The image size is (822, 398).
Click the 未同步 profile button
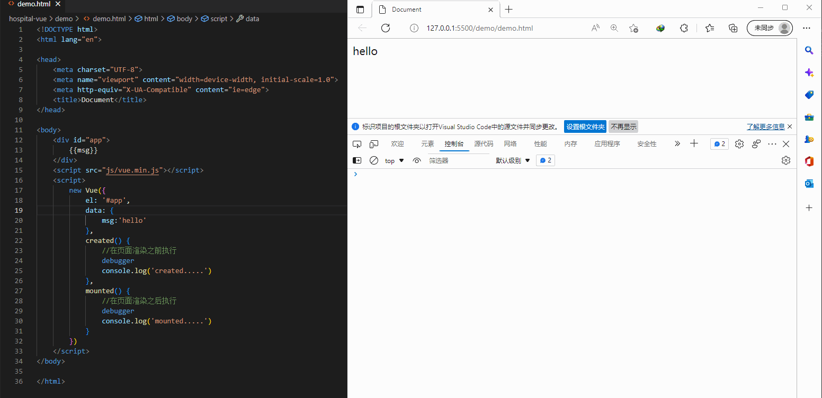[770, 28]
